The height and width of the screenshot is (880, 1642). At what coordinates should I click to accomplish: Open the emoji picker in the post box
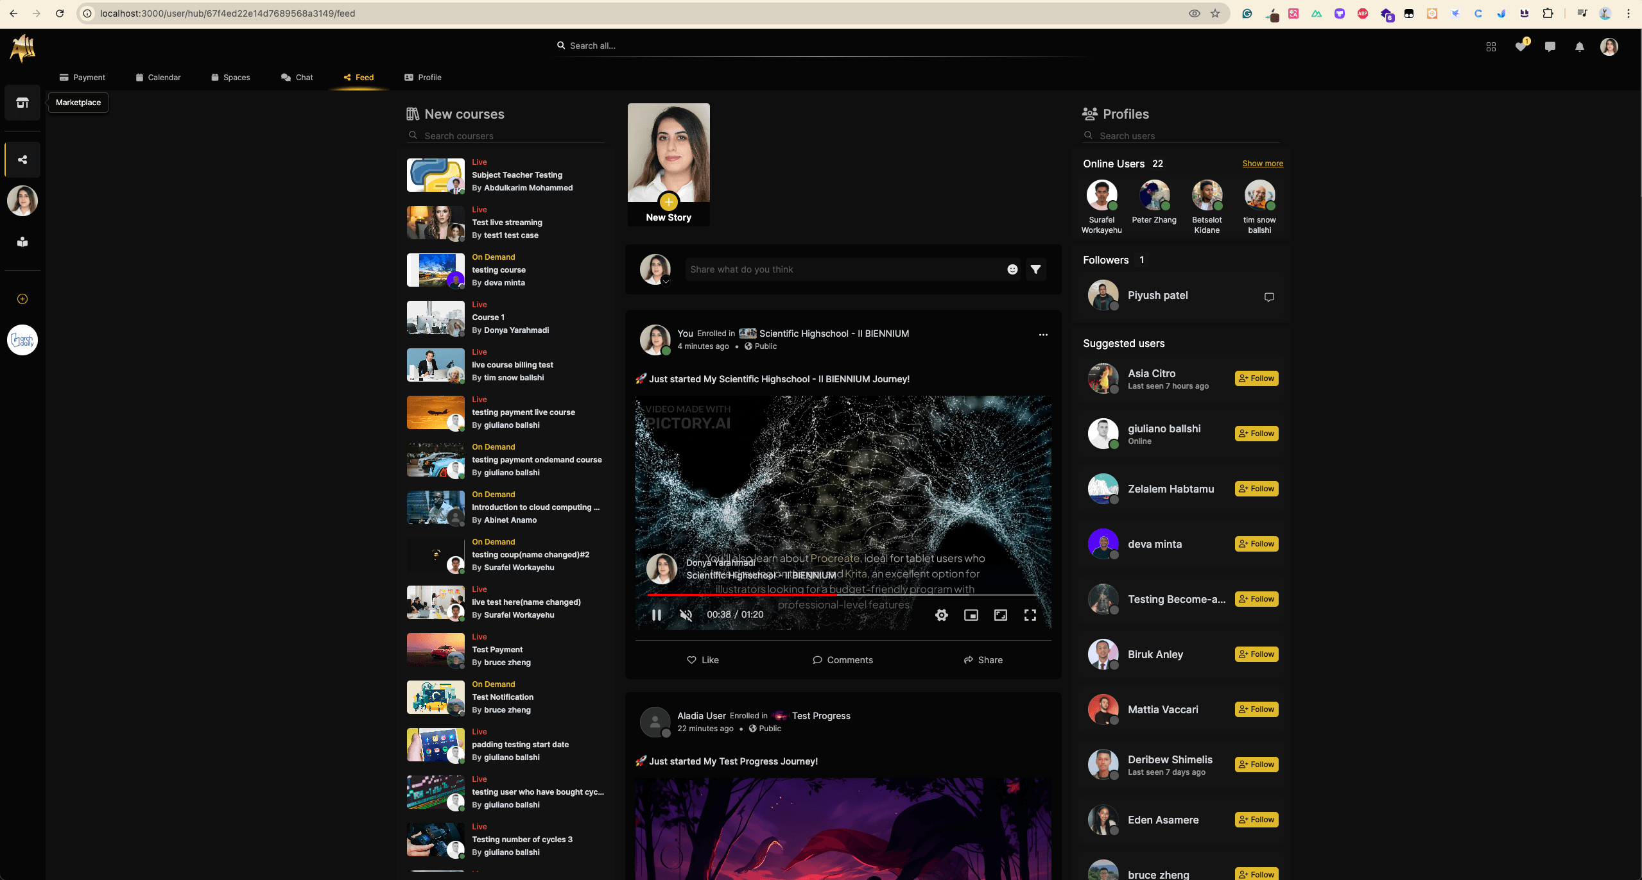[x=1012, y=269]
